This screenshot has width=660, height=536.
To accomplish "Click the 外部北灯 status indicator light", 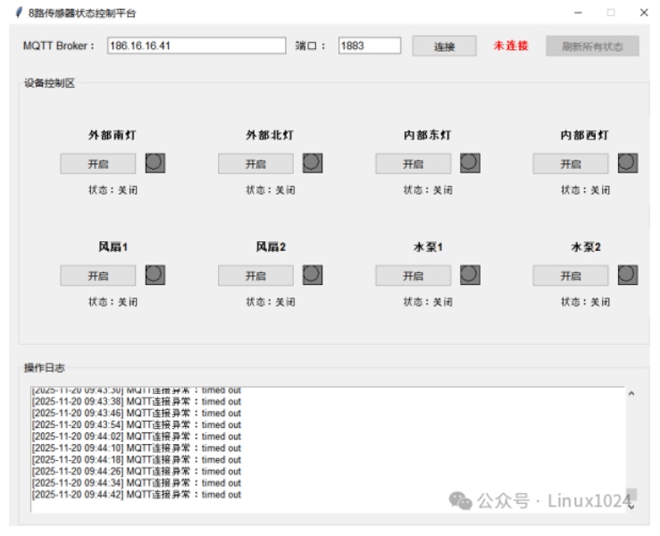I will tap(312, 163).
